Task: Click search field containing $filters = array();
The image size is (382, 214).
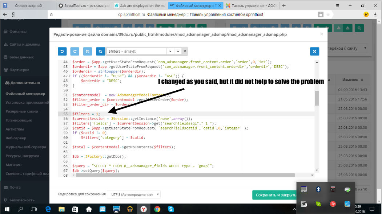Action: pos(137,51)
